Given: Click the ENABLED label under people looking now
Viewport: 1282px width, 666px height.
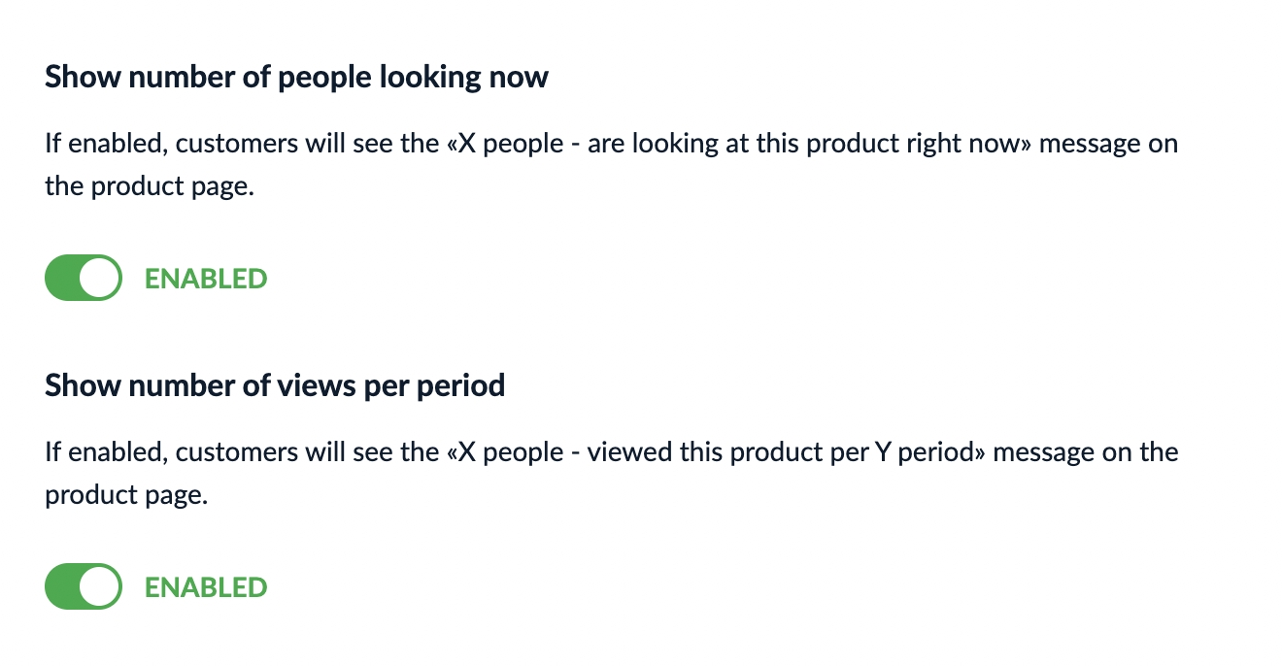Looking at the screenshot, I should click(x=206, y=279).
